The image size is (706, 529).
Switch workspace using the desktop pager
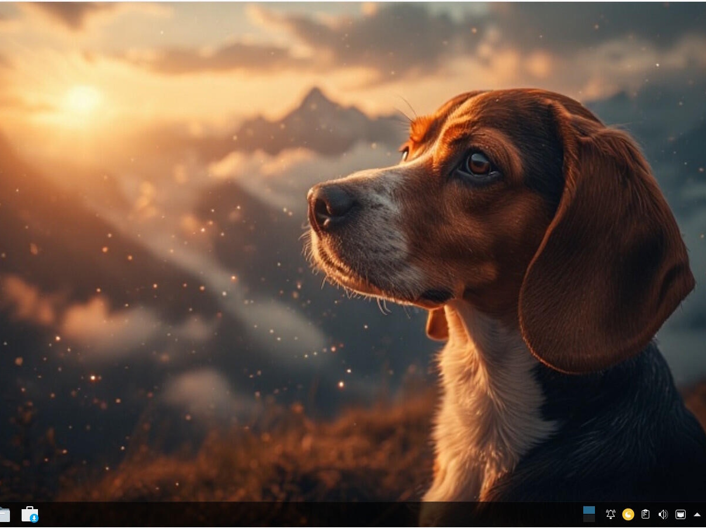[589, 514]
